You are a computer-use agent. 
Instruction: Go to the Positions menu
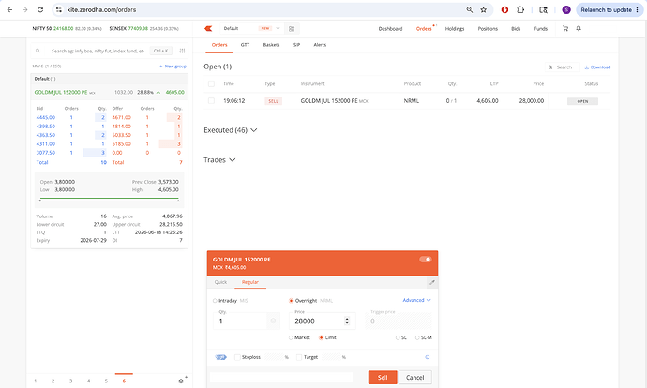(488, 29)
